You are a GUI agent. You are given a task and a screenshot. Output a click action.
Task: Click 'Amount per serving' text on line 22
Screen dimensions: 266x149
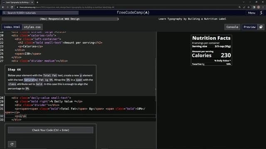point(79,43)
